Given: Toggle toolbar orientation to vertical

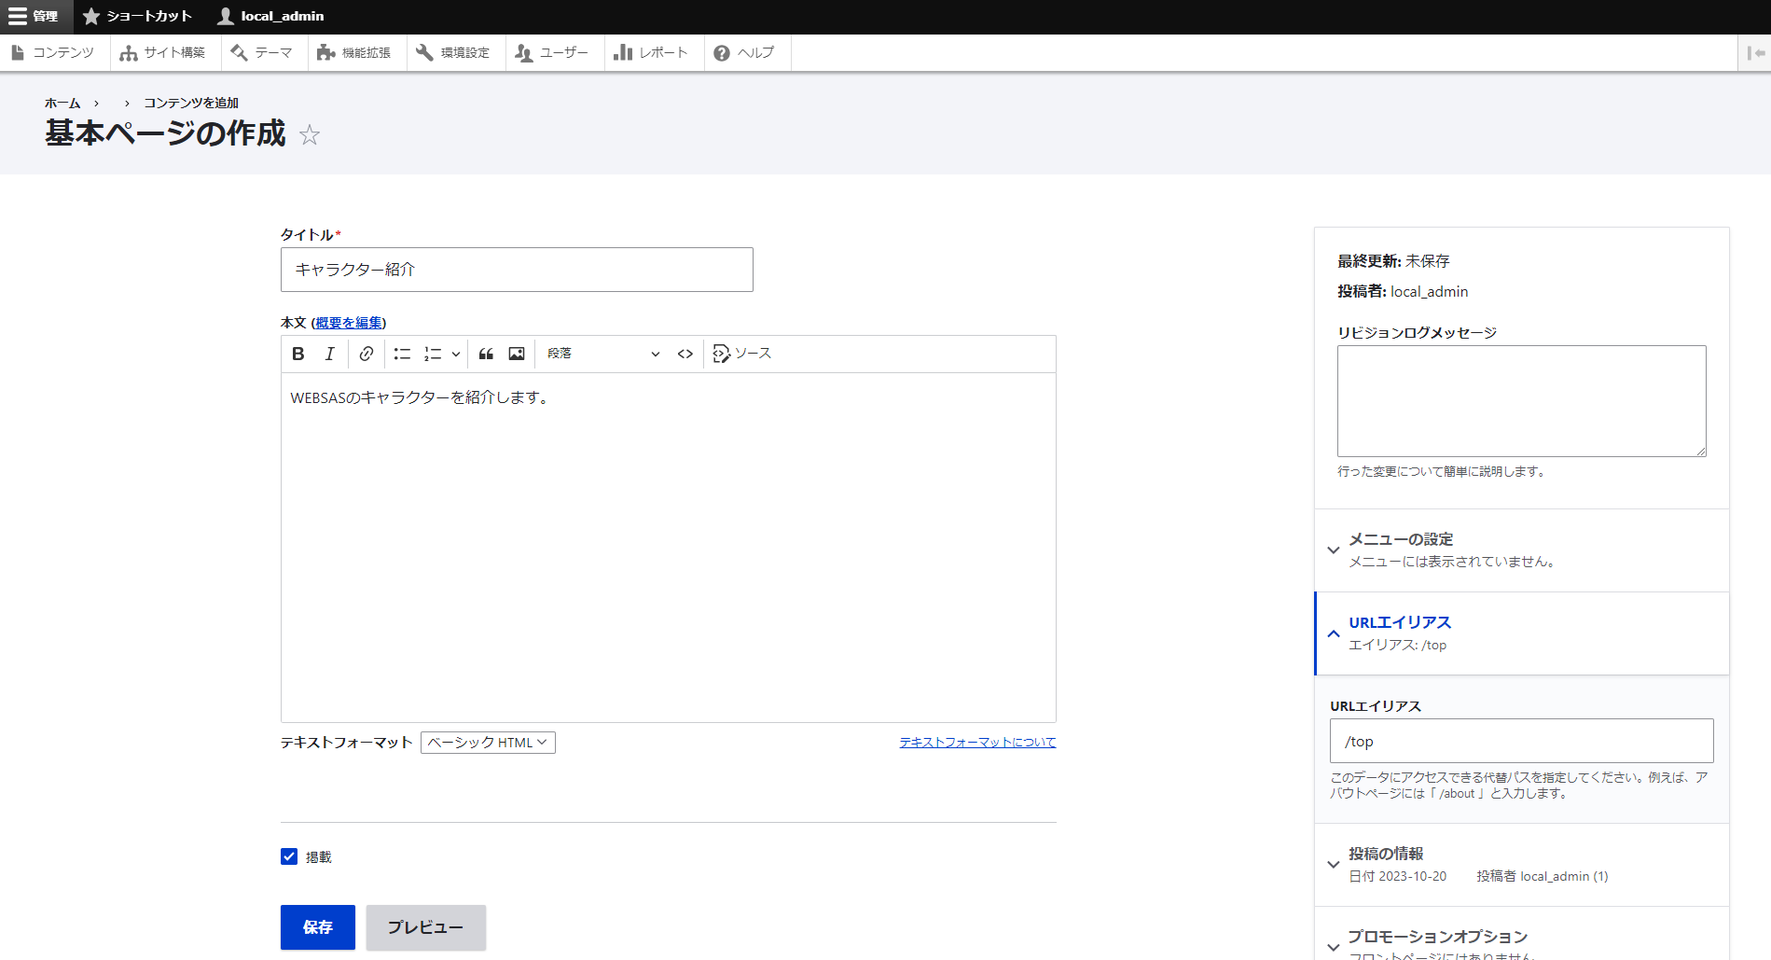Looking at the screenshot, I should (x=1754, y=52).
